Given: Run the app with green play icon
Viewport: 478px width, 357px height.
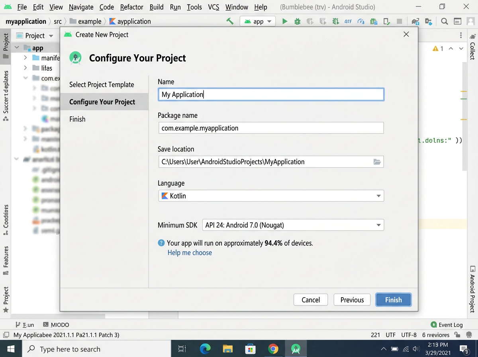Looking at the screenshot, I should [285, 22].
